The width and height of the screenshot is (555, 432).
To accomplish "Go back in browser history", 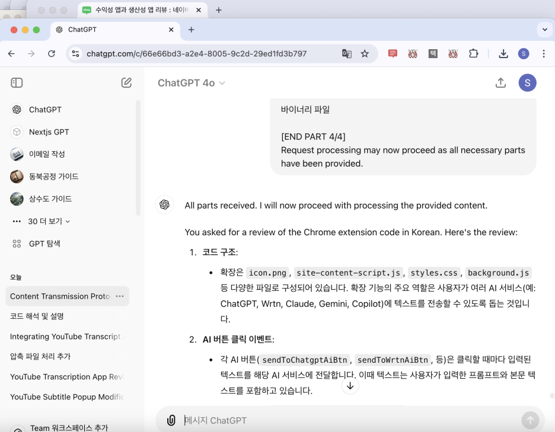I will [12, 54].
